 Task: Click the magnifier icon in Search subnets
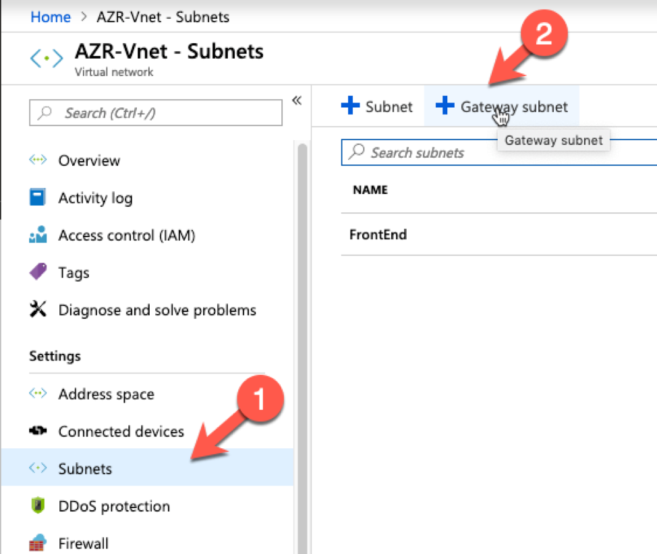(x=357, y=152)
